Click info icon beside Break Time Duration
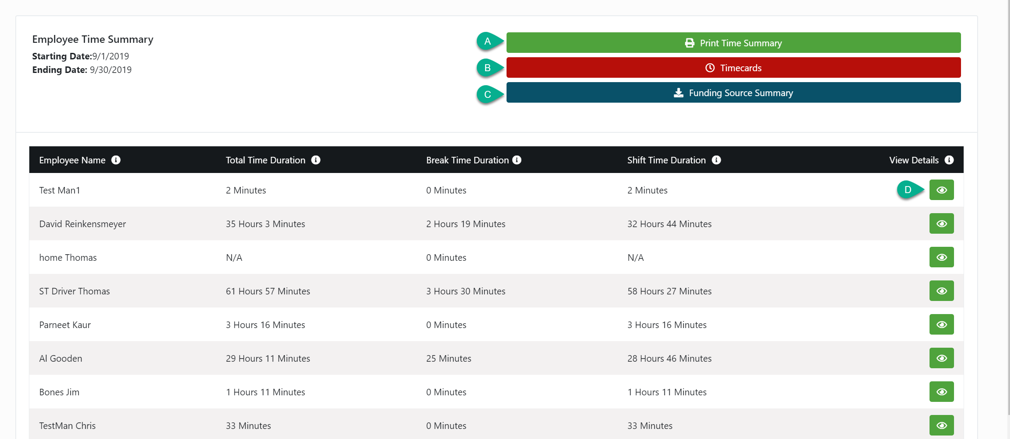 [517, 160]
